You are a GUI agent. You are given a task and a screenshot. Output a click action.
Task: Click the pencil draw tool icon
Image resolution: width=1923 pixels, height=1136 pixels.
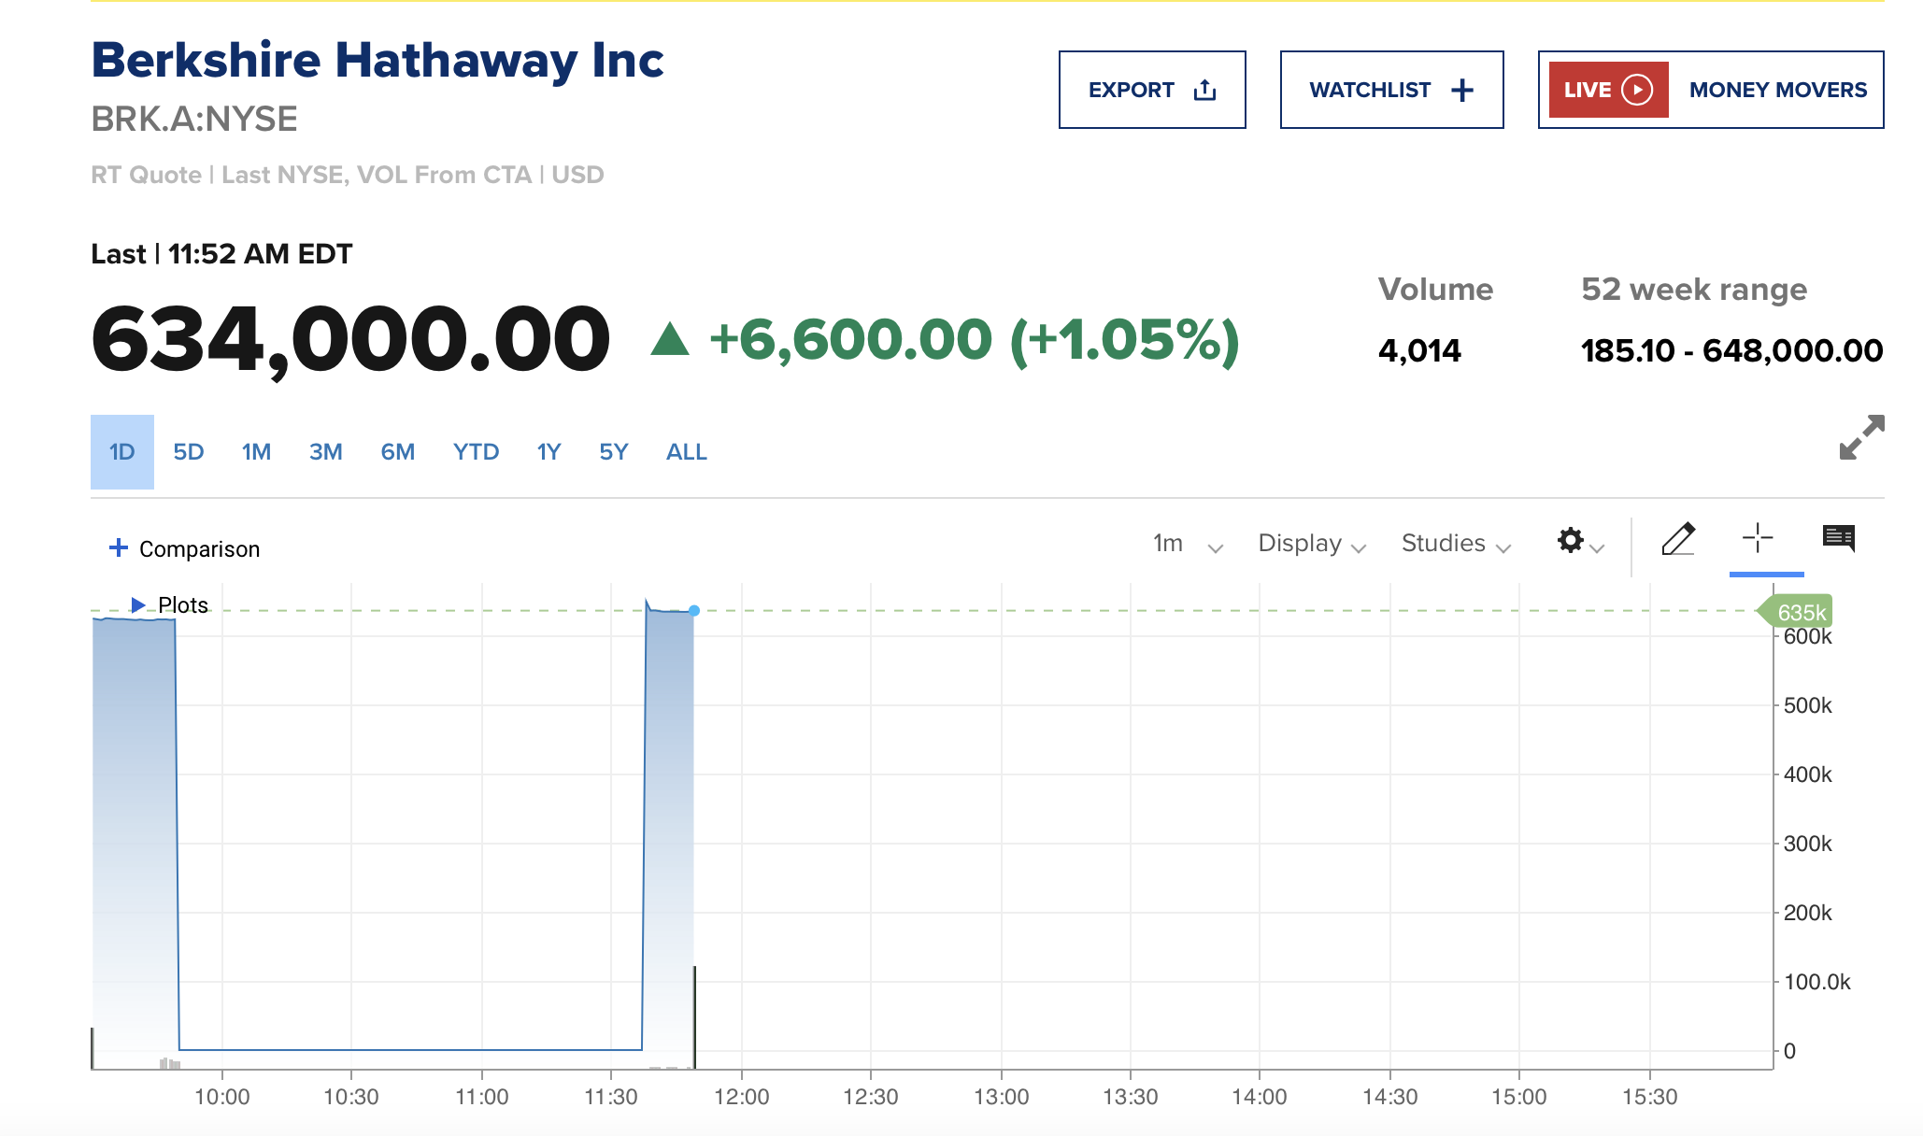coord(1678,539)
